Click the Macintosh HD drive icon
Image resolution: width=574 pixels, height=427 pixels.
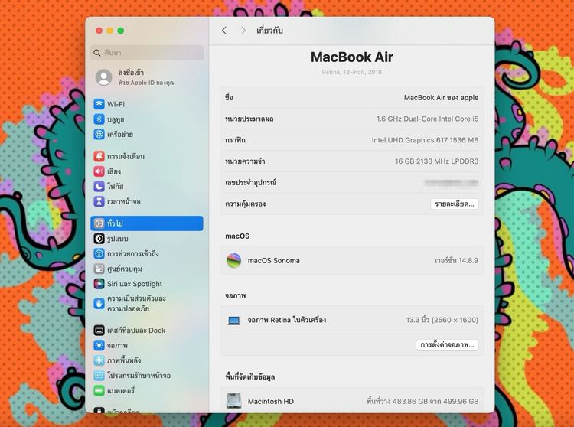tap(233, 401)
